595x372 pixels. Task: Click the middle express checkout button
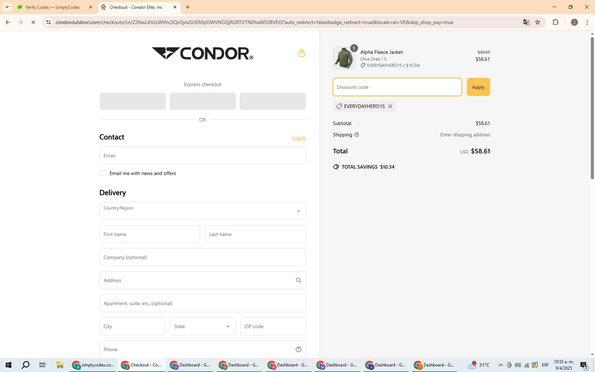point(202,101)
